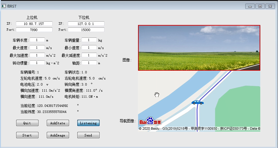
Task: Click the purple route line on map
Action: click(x=214, y=87)
